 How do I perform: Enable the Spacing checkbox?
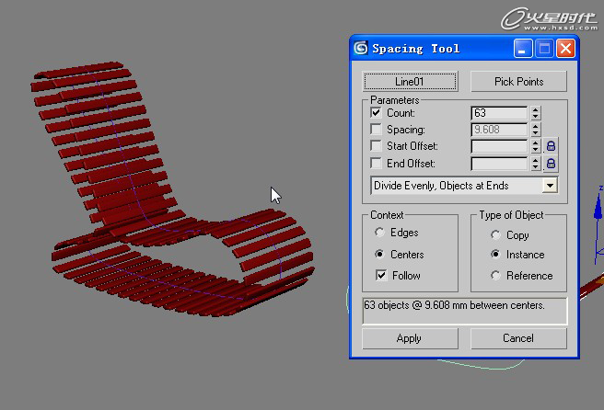[x=376, y=130]
